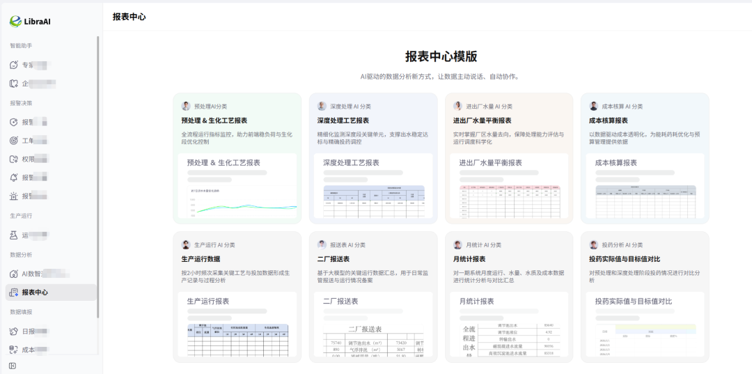Click the 成本核算报表 table preview
The image size is (752, 374).
tap(645, 201)
